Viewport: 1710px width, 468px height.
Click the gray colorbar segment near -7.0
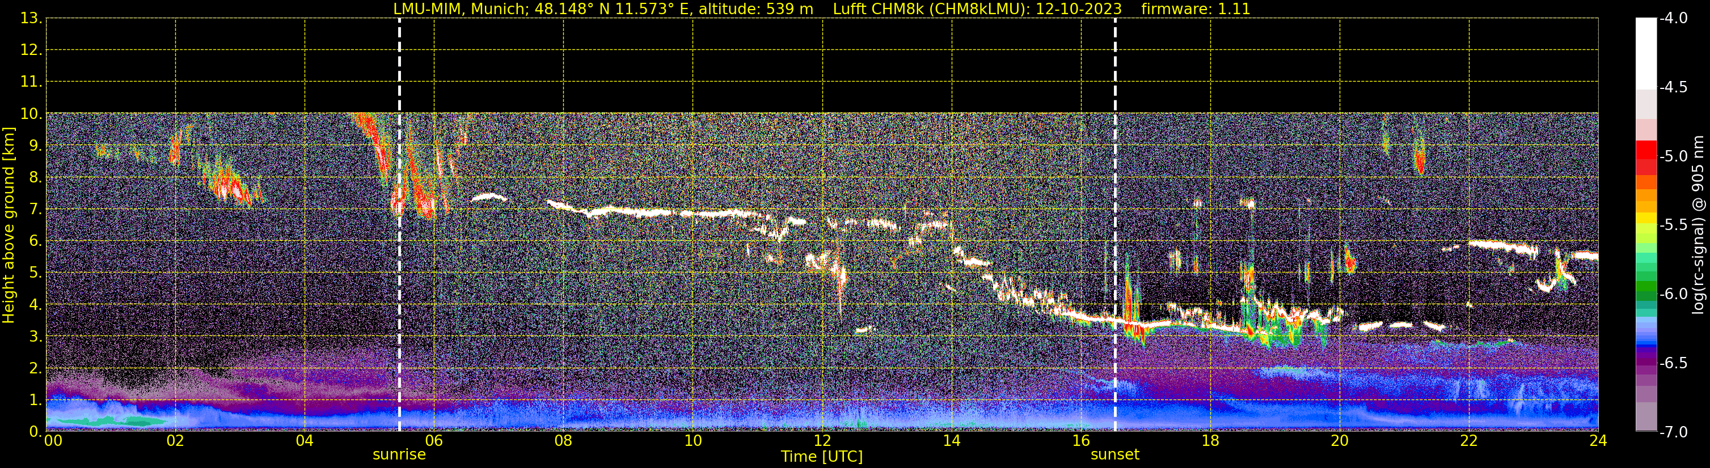tap(1645, 418)
